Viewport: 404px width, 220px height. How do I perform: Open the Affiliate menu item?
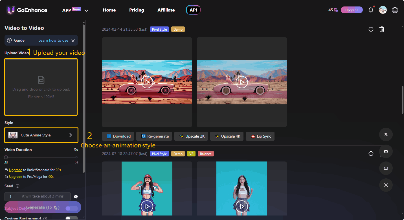[x=166, y=10]
